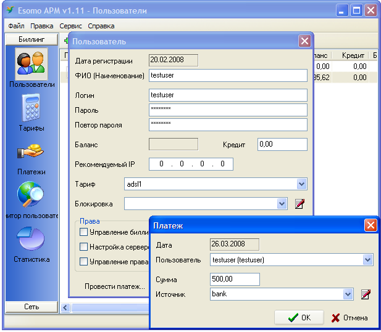
Task: Click the Esomo APM title bar logo
Action: click(x=10, y=10)
